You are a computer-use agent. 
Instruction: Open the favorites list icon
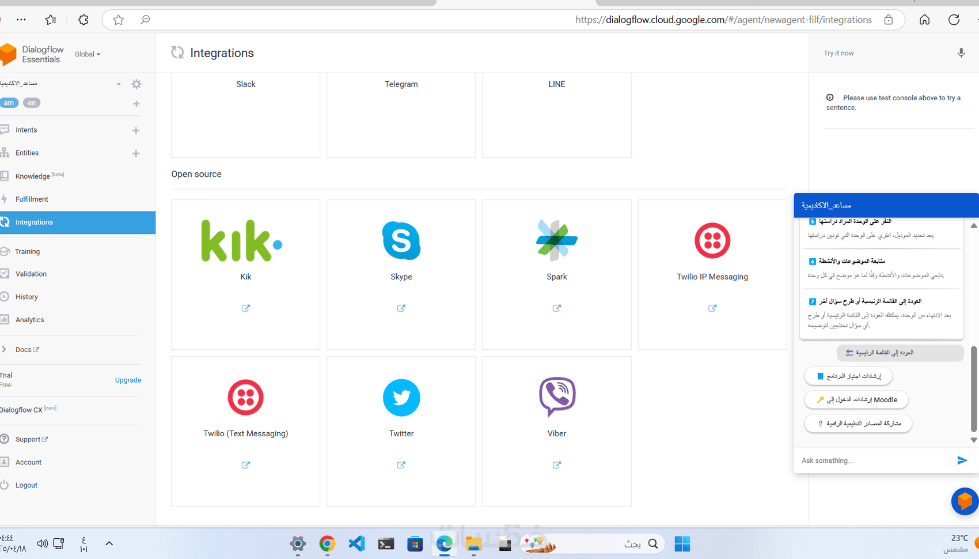[51, 20]
